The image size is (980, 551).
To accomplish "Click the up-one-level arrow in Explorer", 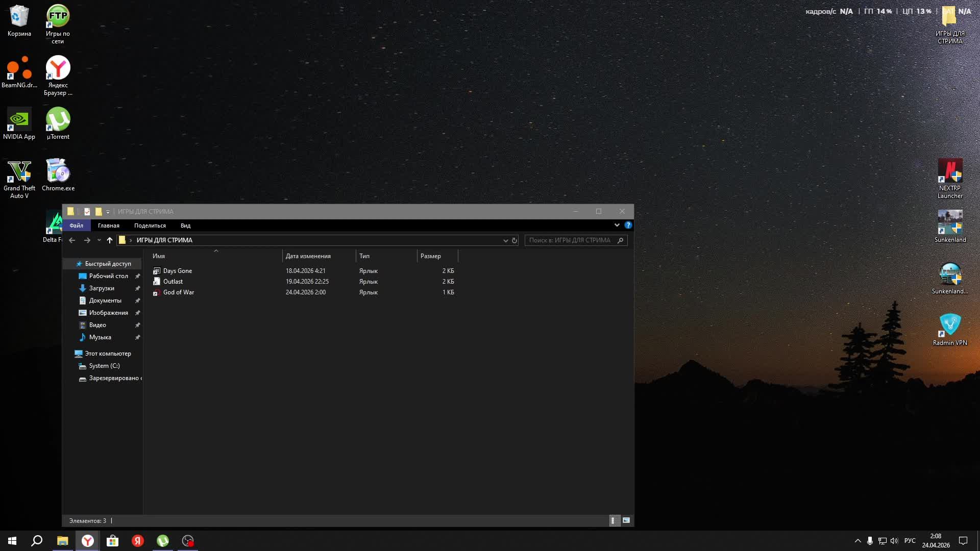I will click(109, 240).
